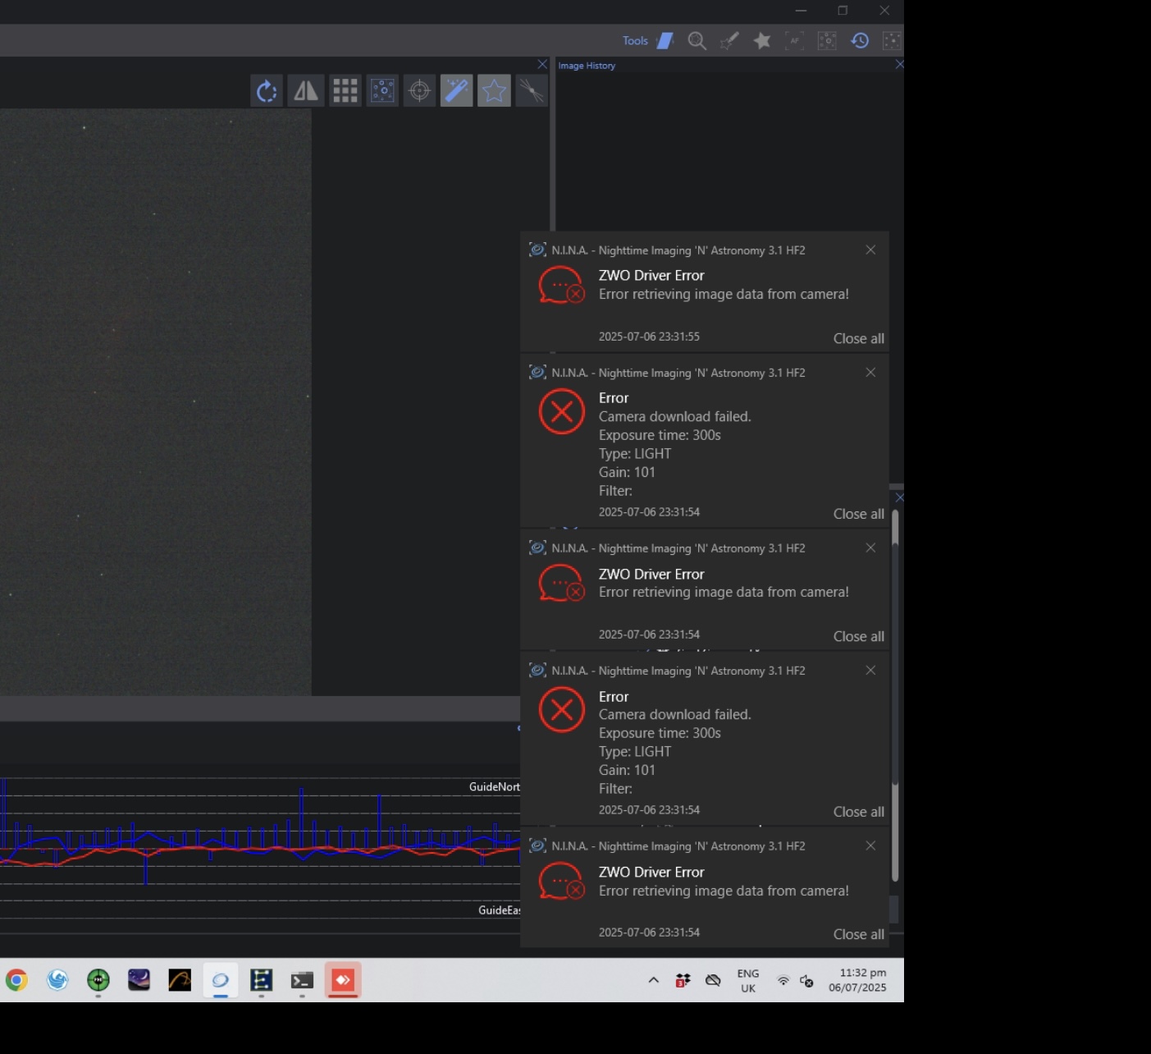Open Chrome from the taskbar
1151x1054 pixels.
click(16, 980)
